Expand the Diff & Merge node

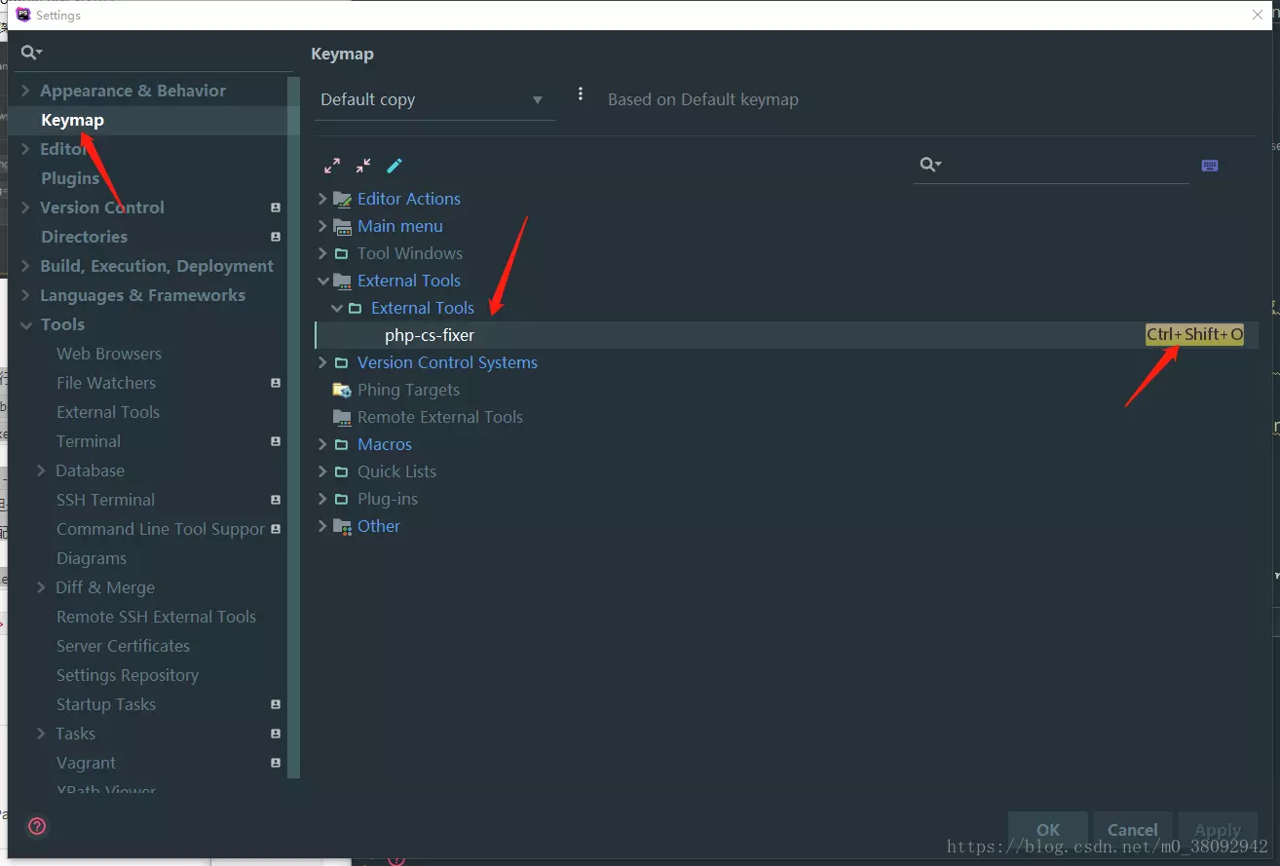pos(42,587)
